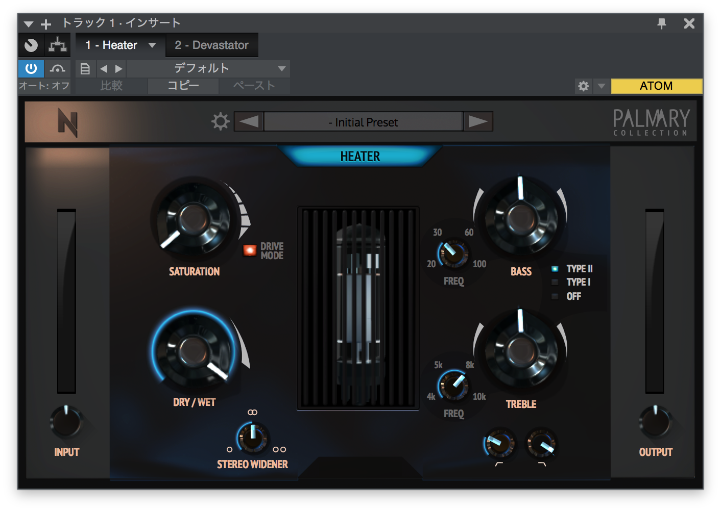Click the オート: オフ automation mode

click(44, 86)
